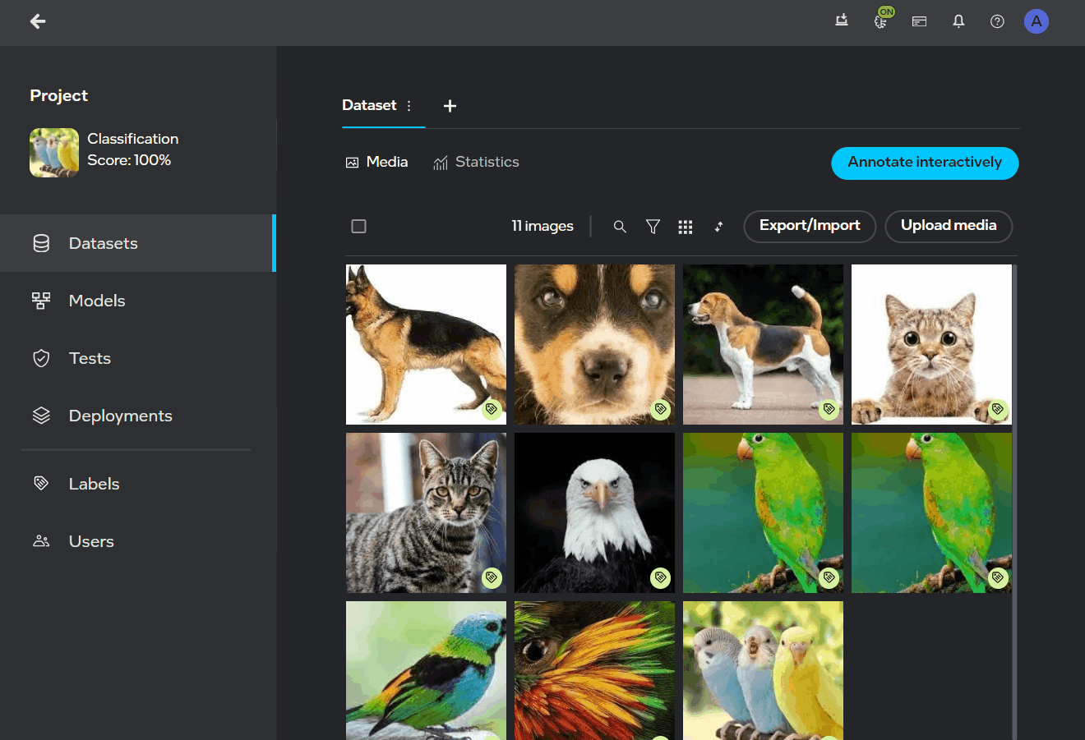Add a new dataset with plus icon
The image size is (1085, 740).
(450, 106)
